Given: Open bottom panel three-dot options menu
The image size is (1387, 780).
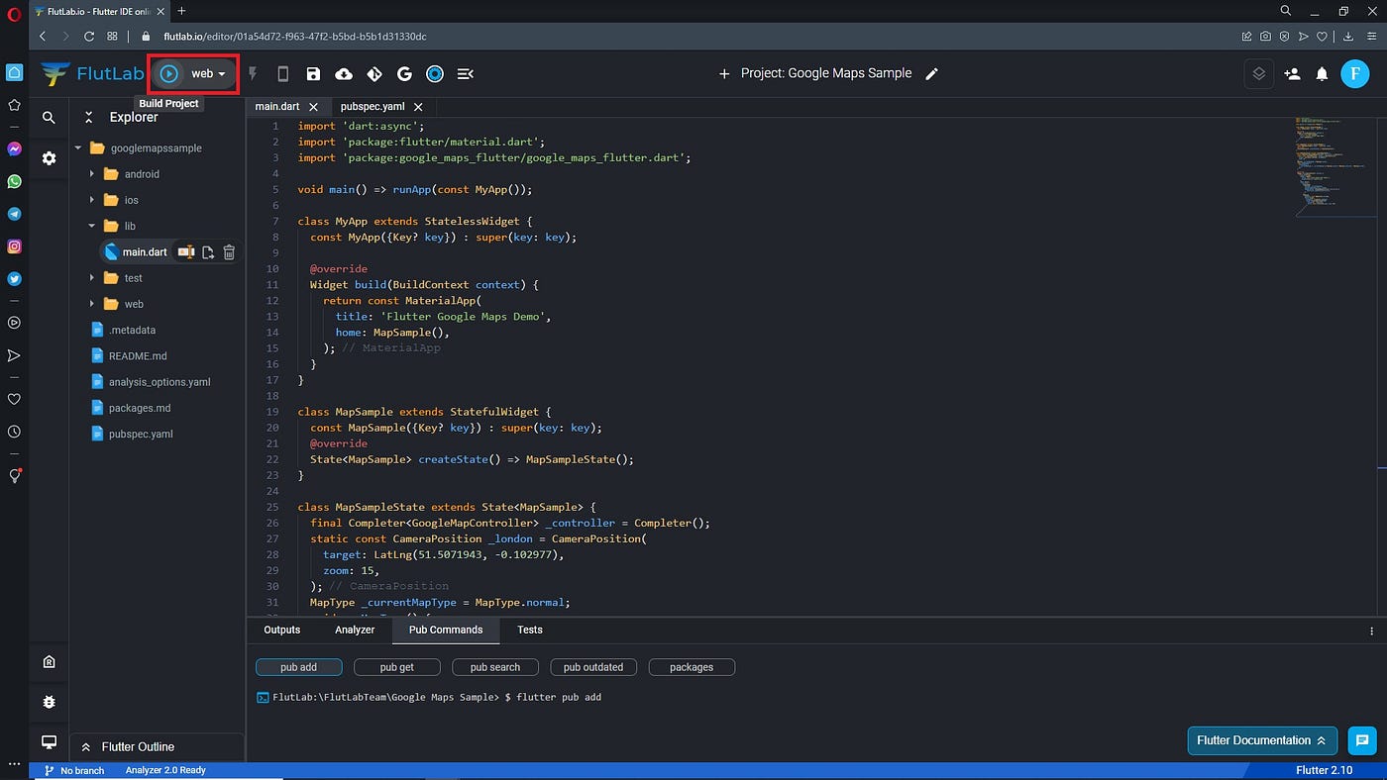Looking at the screenshot, I should (1371, 631).
